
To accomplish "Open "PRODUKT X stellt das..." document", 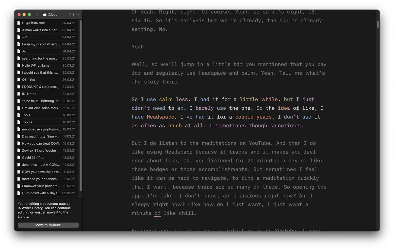I will [x=46, y=87].
